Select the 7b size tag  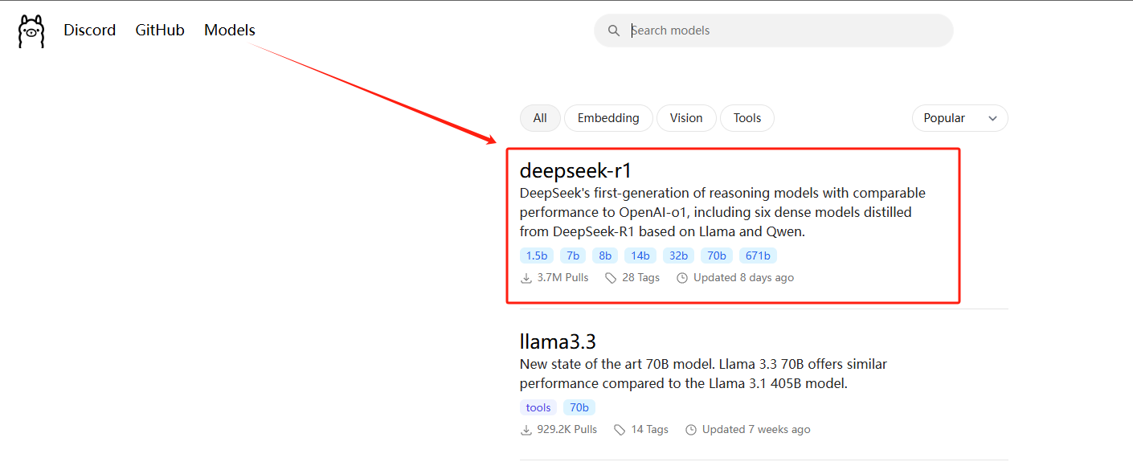pos(573,256)
